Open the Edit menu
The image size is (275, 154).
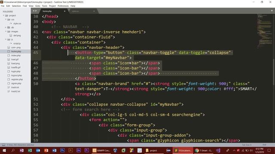8,6
